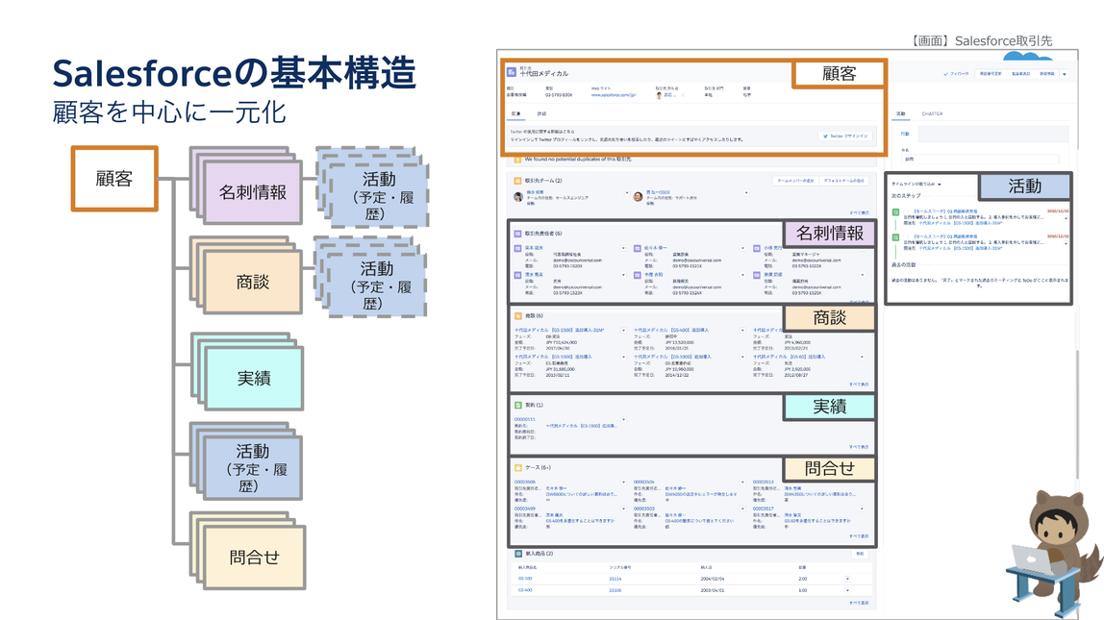1104x620 pixels.
Task: Expand the タイムラインの絞り込み filter
Action: click(x=916, y=185)
